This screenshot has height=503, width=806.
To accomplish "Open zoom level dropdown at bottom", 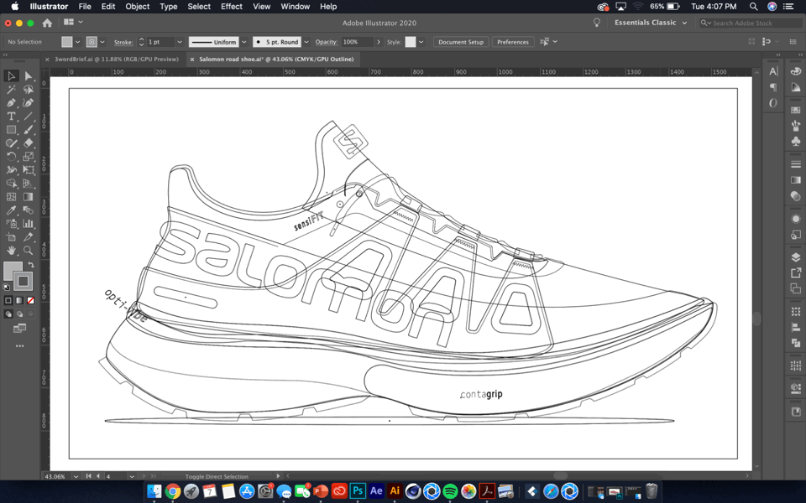I will 76,476.
